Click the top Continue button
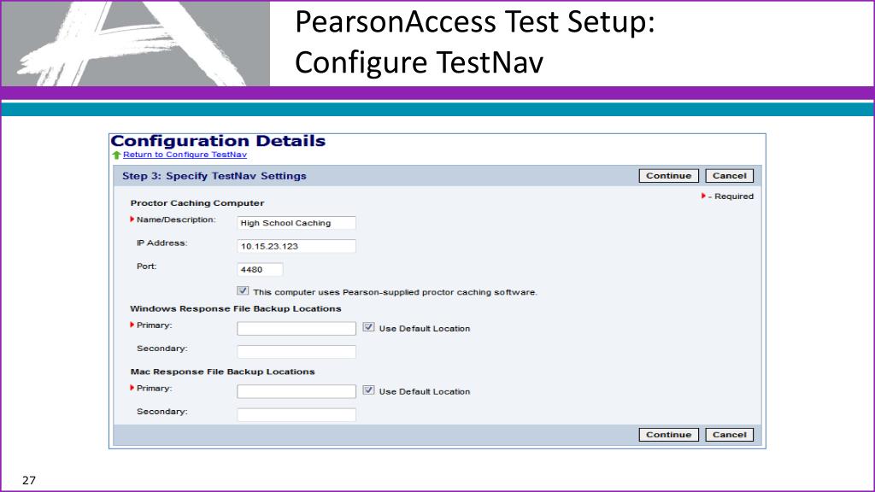 click(x=668, y=176)
